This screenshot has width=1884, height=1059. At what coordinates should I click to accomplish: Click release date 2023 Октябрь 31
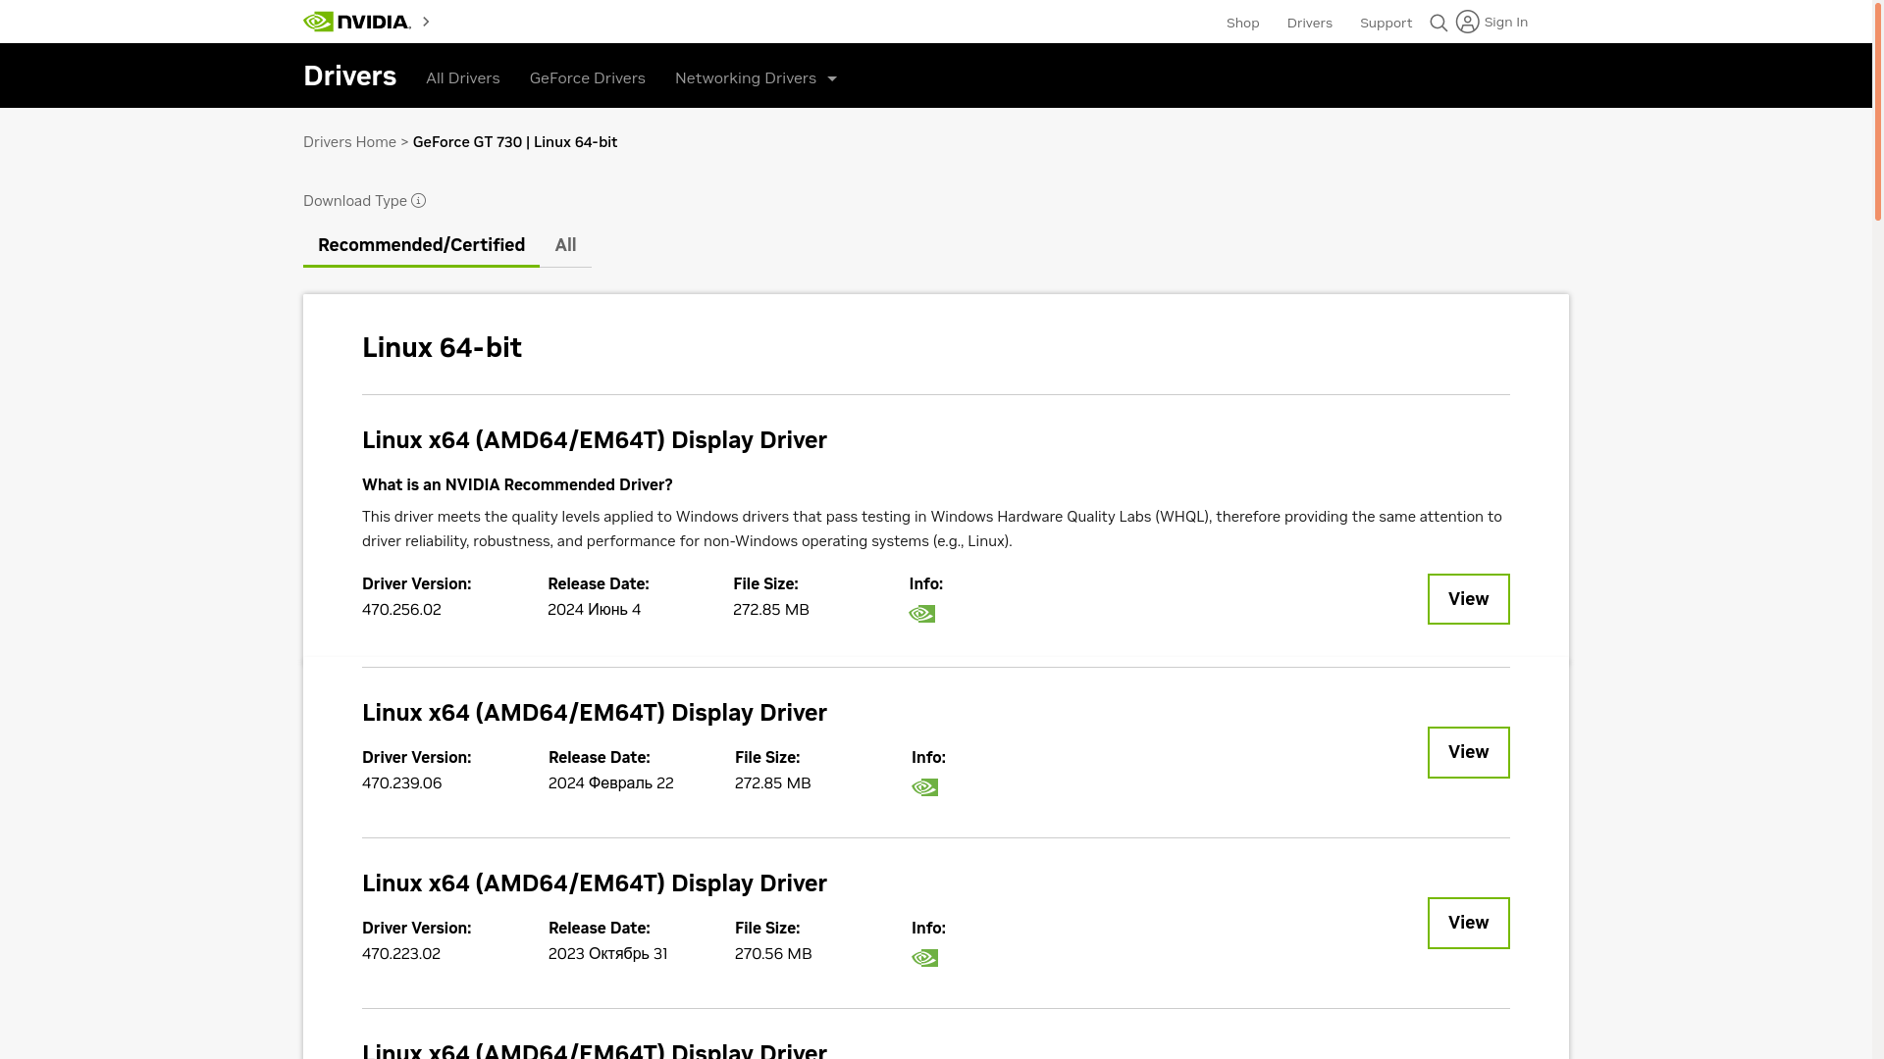[x=607, y=953]
